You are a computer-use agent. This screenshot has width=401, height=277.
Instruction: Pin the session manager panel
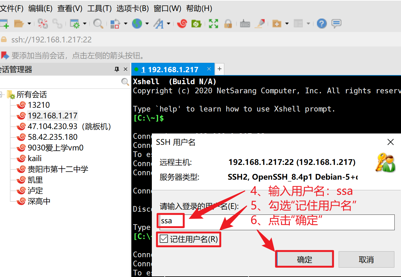point(117,69)
